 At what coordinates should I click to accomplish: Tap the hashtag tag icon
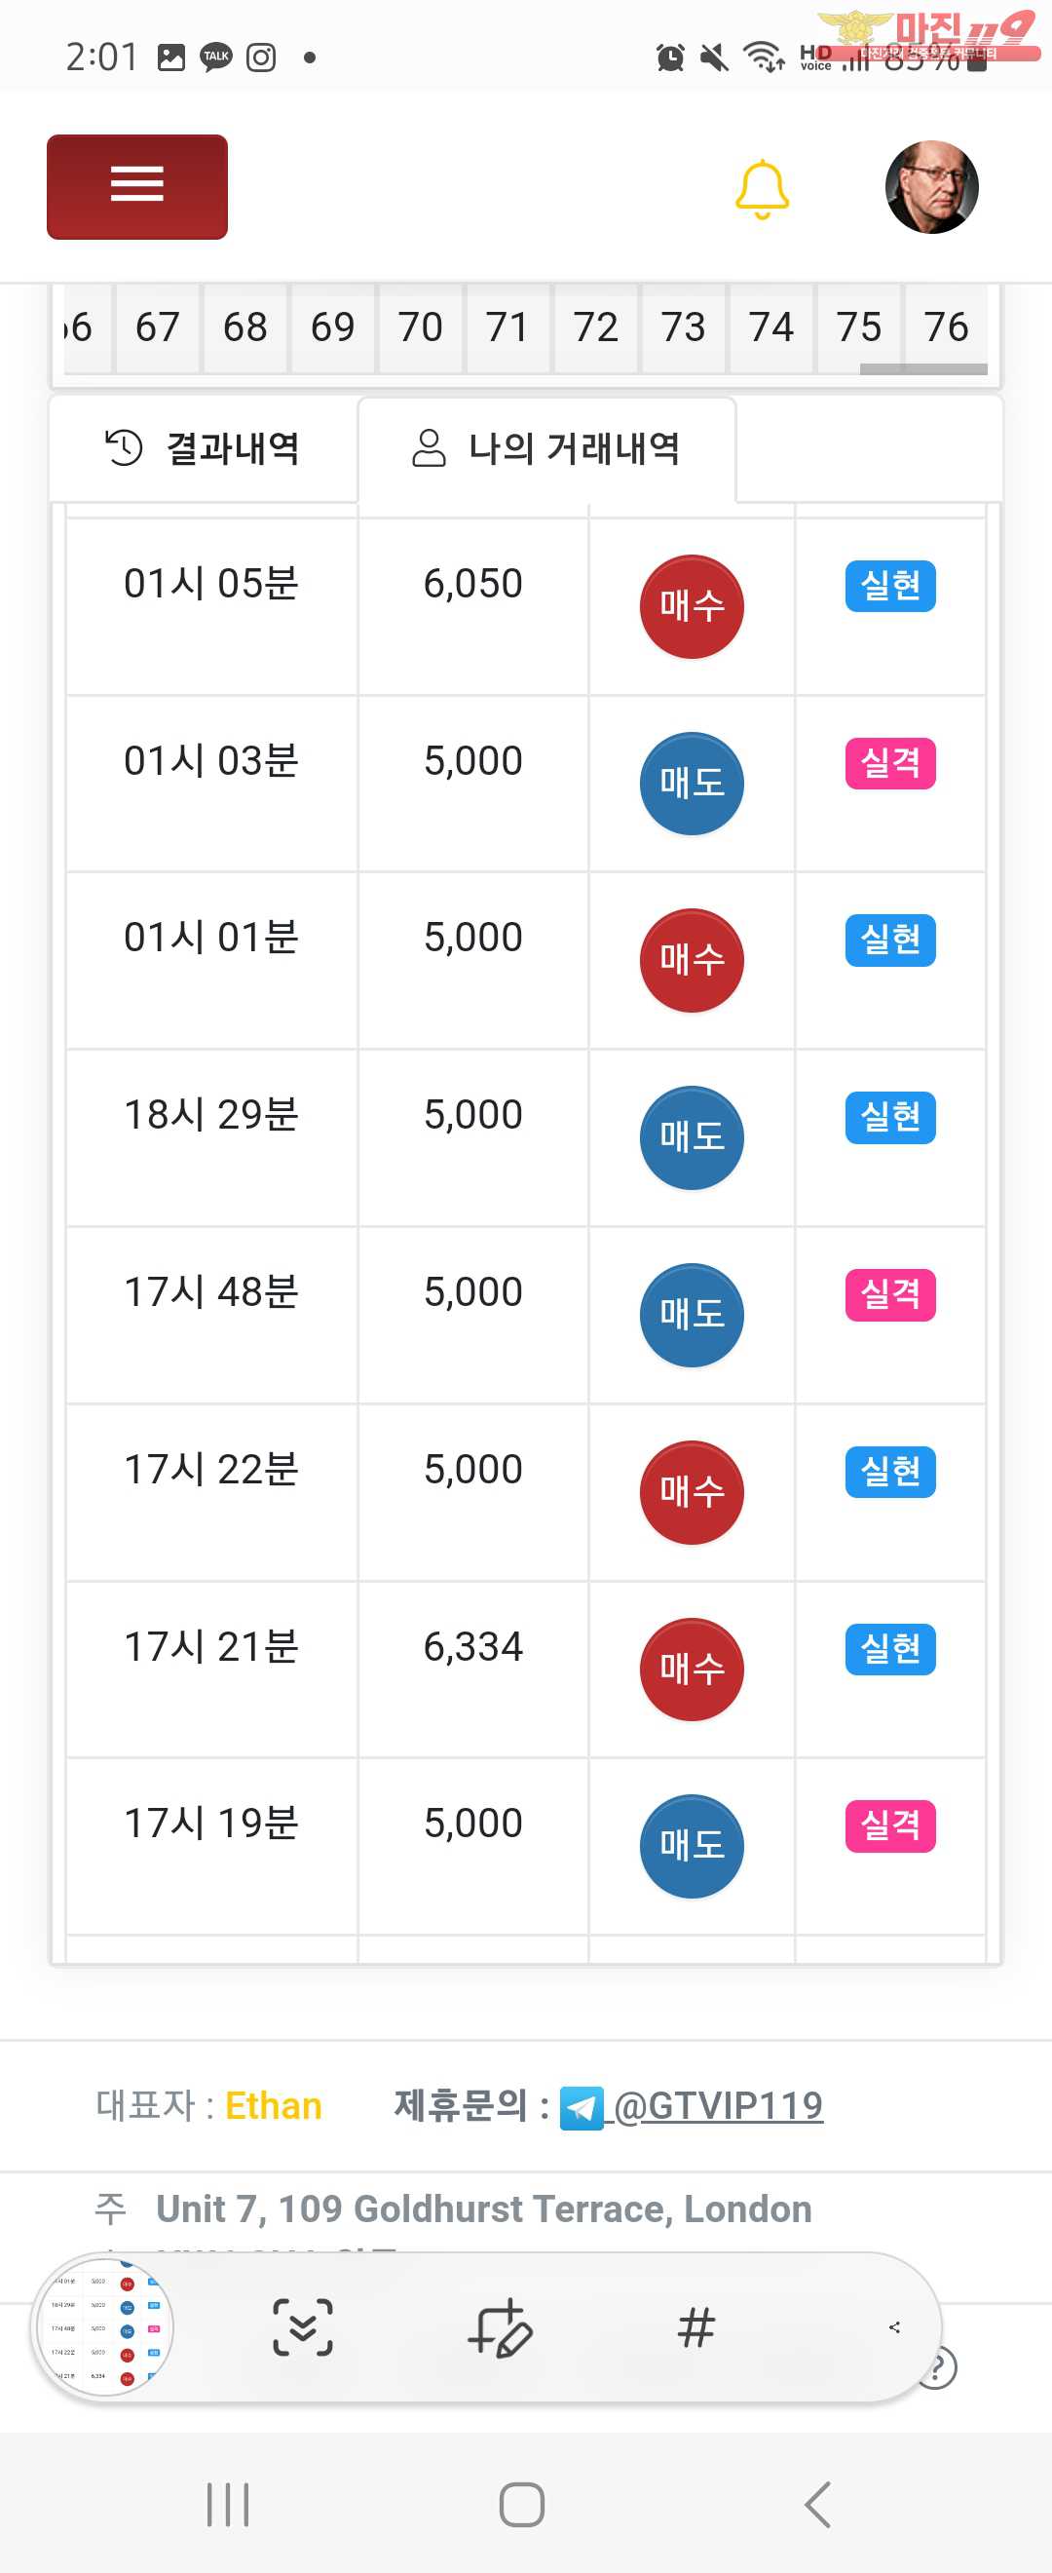pos(695,2327)
